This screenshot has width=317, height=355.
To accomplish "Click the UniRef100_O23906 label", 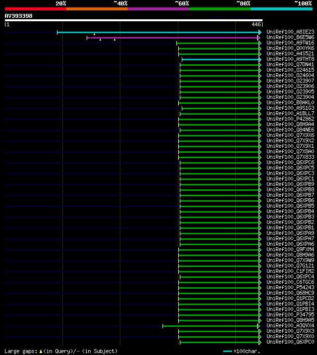I will click(290, 86).
